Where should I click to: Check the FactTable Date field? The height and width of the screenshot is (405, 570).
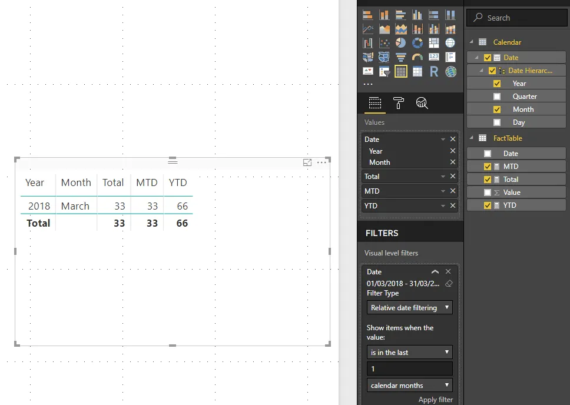click(x=488, y=154)
